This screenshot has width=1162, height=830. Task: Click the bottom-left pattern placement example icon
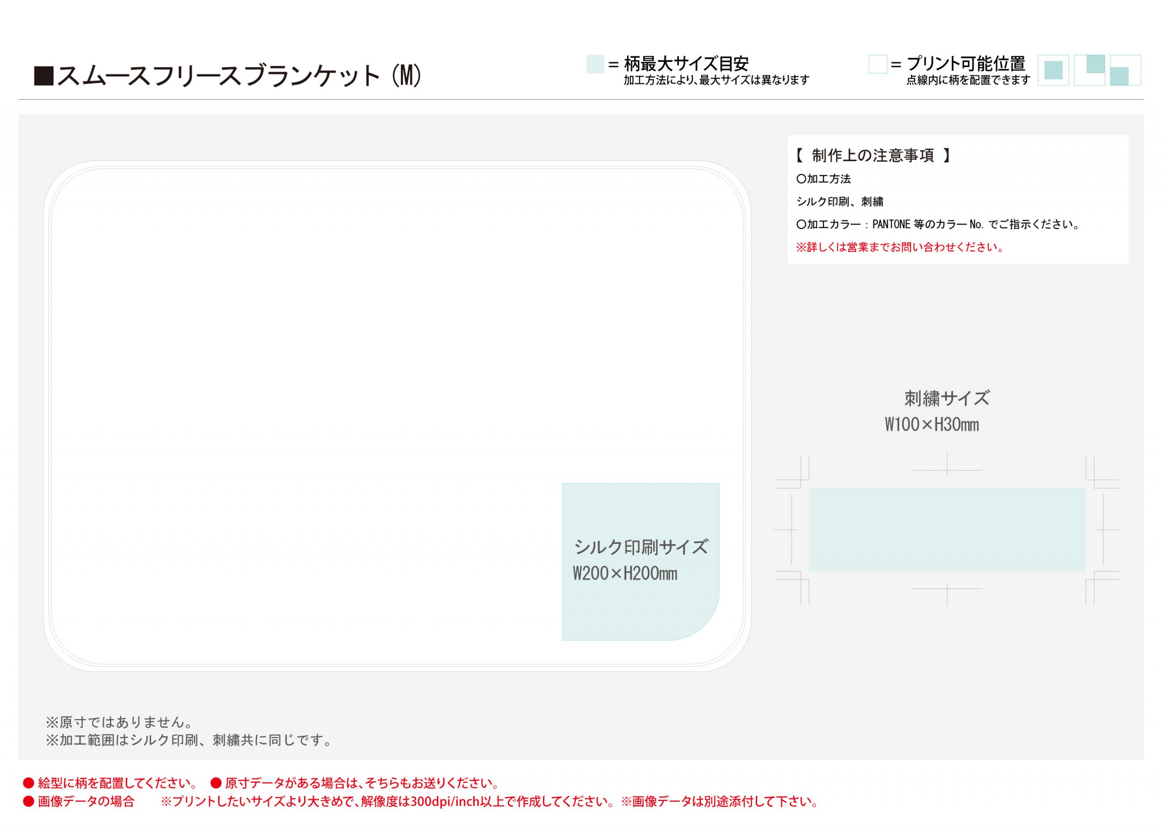click(x=1125, y=70)
